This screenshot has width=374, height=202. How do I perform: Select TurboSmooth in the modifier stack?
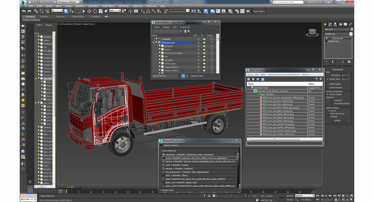click(x=337, y=38)
